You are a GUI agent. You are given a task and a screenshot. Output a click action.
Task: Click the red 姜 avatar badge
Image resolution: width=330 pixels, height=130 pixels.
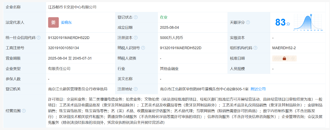(x=53, y=22)
